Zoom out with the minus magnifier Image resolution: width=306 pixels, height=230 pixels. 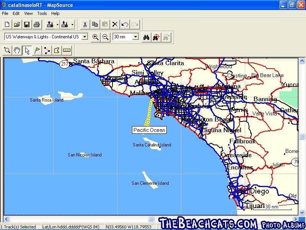click(x=106, y=37)
